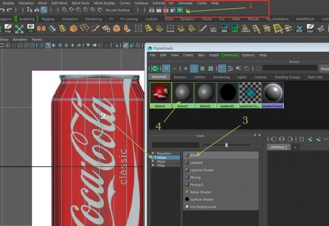329x226 pixels.
Task: Collapse the Favorites tree category
Action: [153, 153]
